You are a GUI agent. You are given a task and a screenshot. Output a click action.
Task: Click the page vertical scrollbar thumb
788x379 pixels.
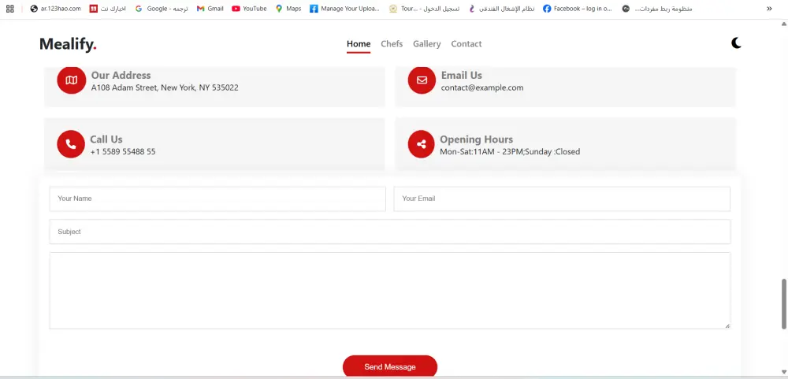(783, 304)
